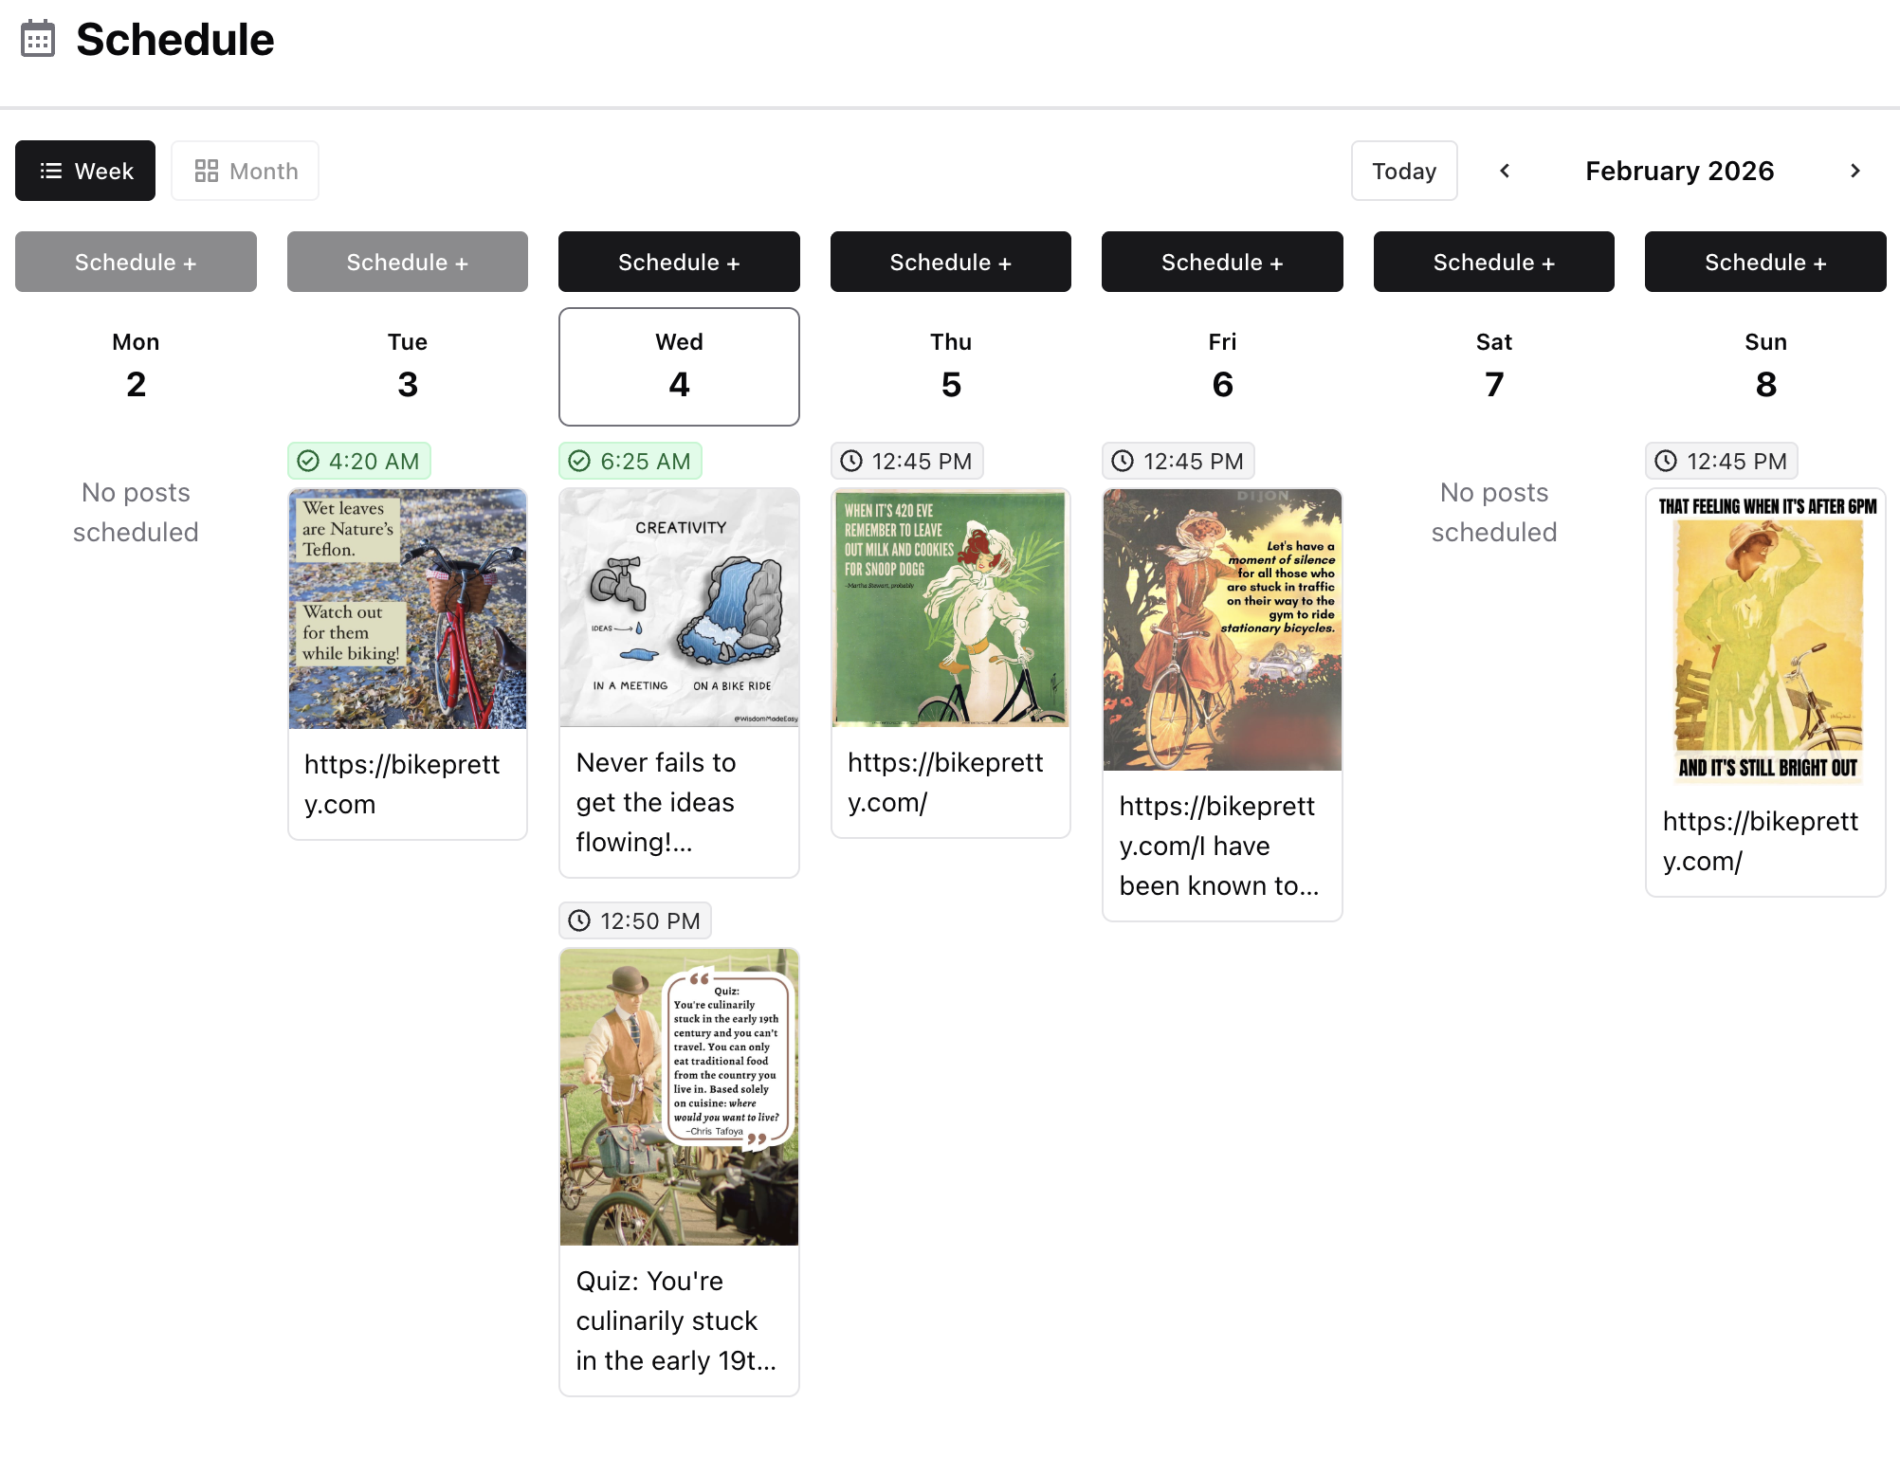Open the Quiz culinarily stuck post
The image size is (1900, 1475).
679,1172
